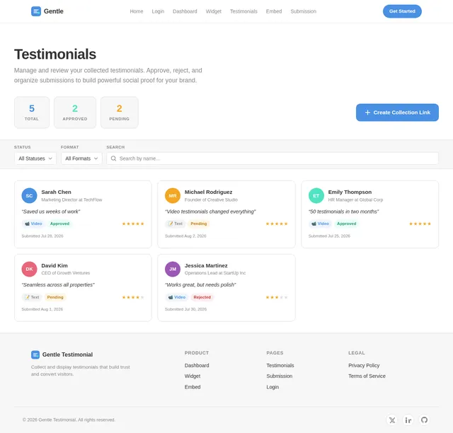This screenshot has height=433, width=453.
Task: Open the All Statuses dropdown
Action: [x=35, y=158]
